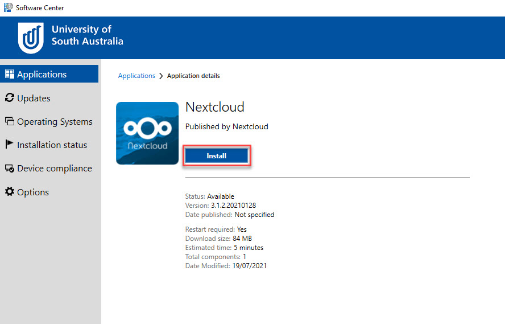Click the breadcrumb chevron arrow separator

click(x=161, y=76)
